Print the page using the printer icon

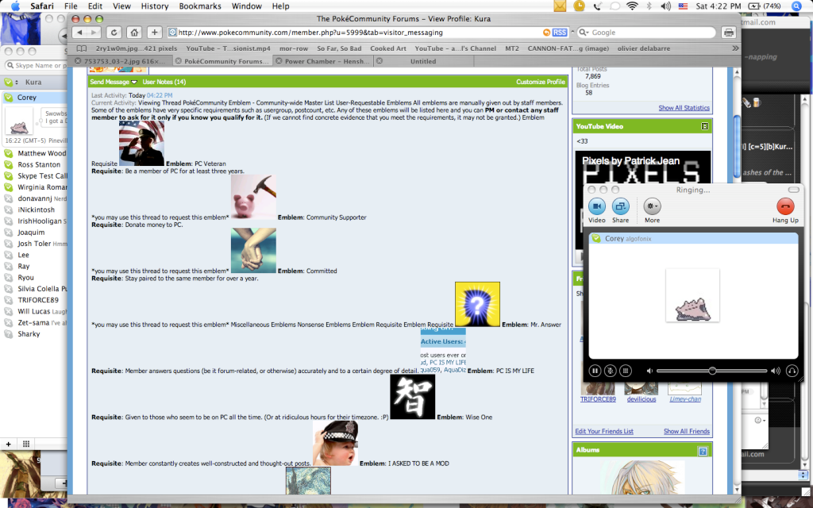[729, 32]
